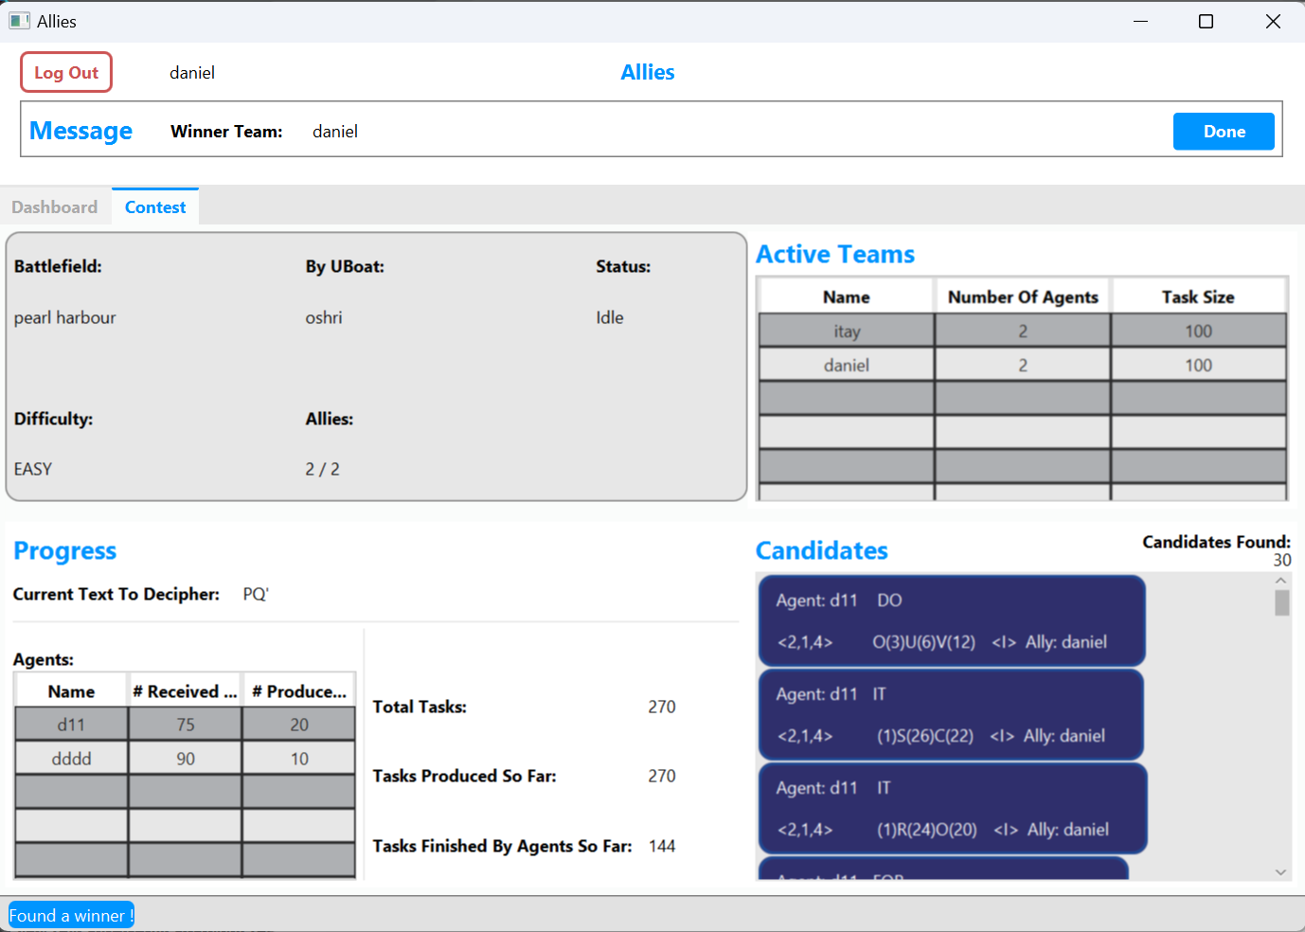Viewport: 1305px width, 932px height.
Task: Click the 10 produced cell for dddd
Action: tap(299, 759)
